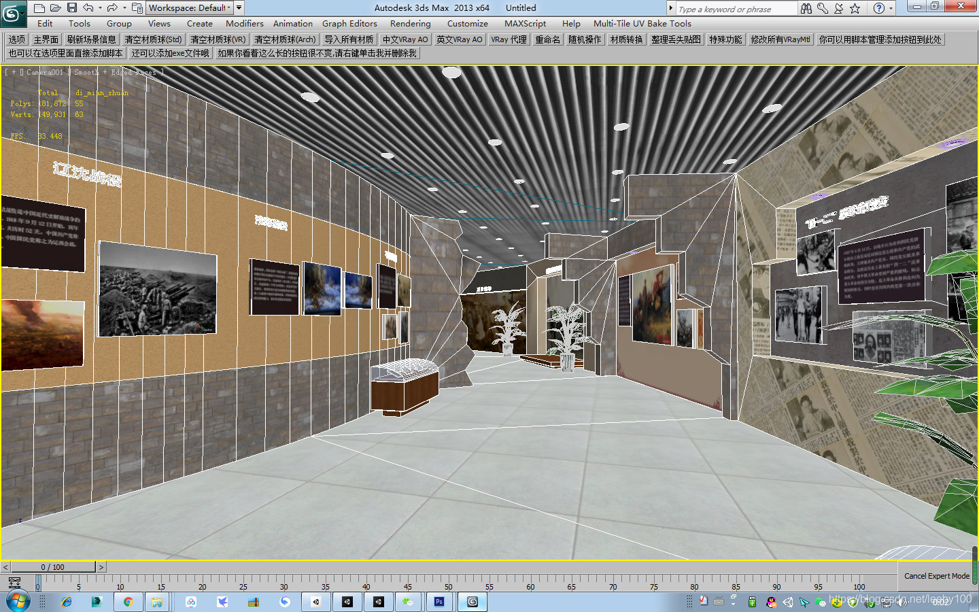Click the Redo arrow icon
This screenshot has height=612, width=979.
[112, 8]
